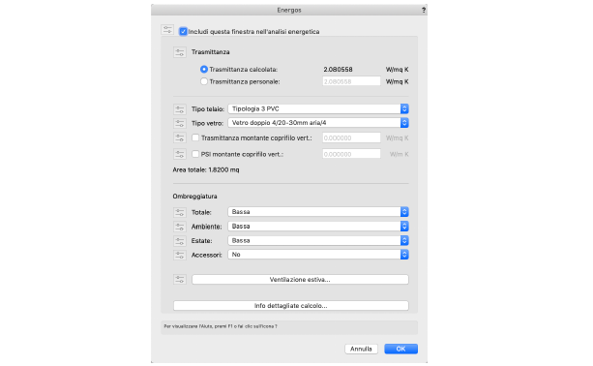Click the Area totale: 1,8200 mq text
Screen dimensions: 593x366
[x=206, y=170]
